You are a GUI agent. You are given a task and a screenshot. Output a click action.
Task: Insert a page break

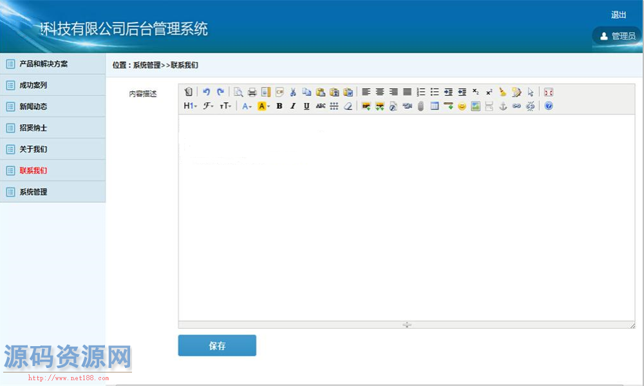click(x=489, y=106)
